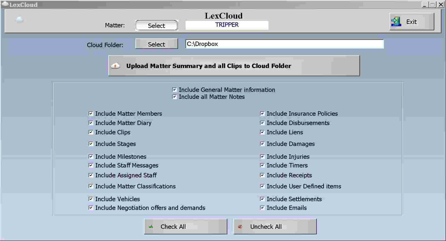The height and width of the screenshot is (241, 446).
Task: Toggle Include Clips checkbox
Action: pos(91,132)
